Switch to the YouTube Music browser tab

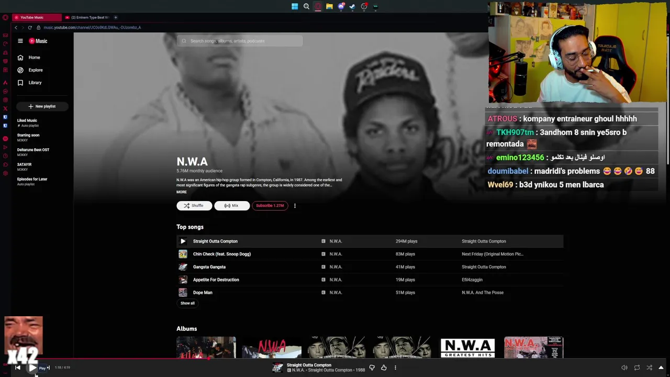click(36, 17)
